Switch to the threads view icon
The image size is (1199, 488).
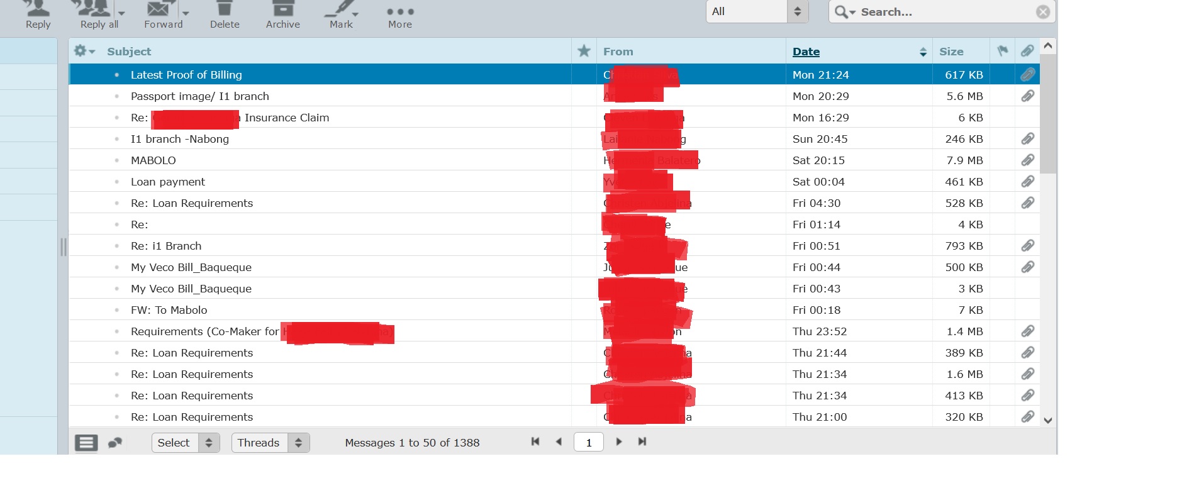click(114, 443)
